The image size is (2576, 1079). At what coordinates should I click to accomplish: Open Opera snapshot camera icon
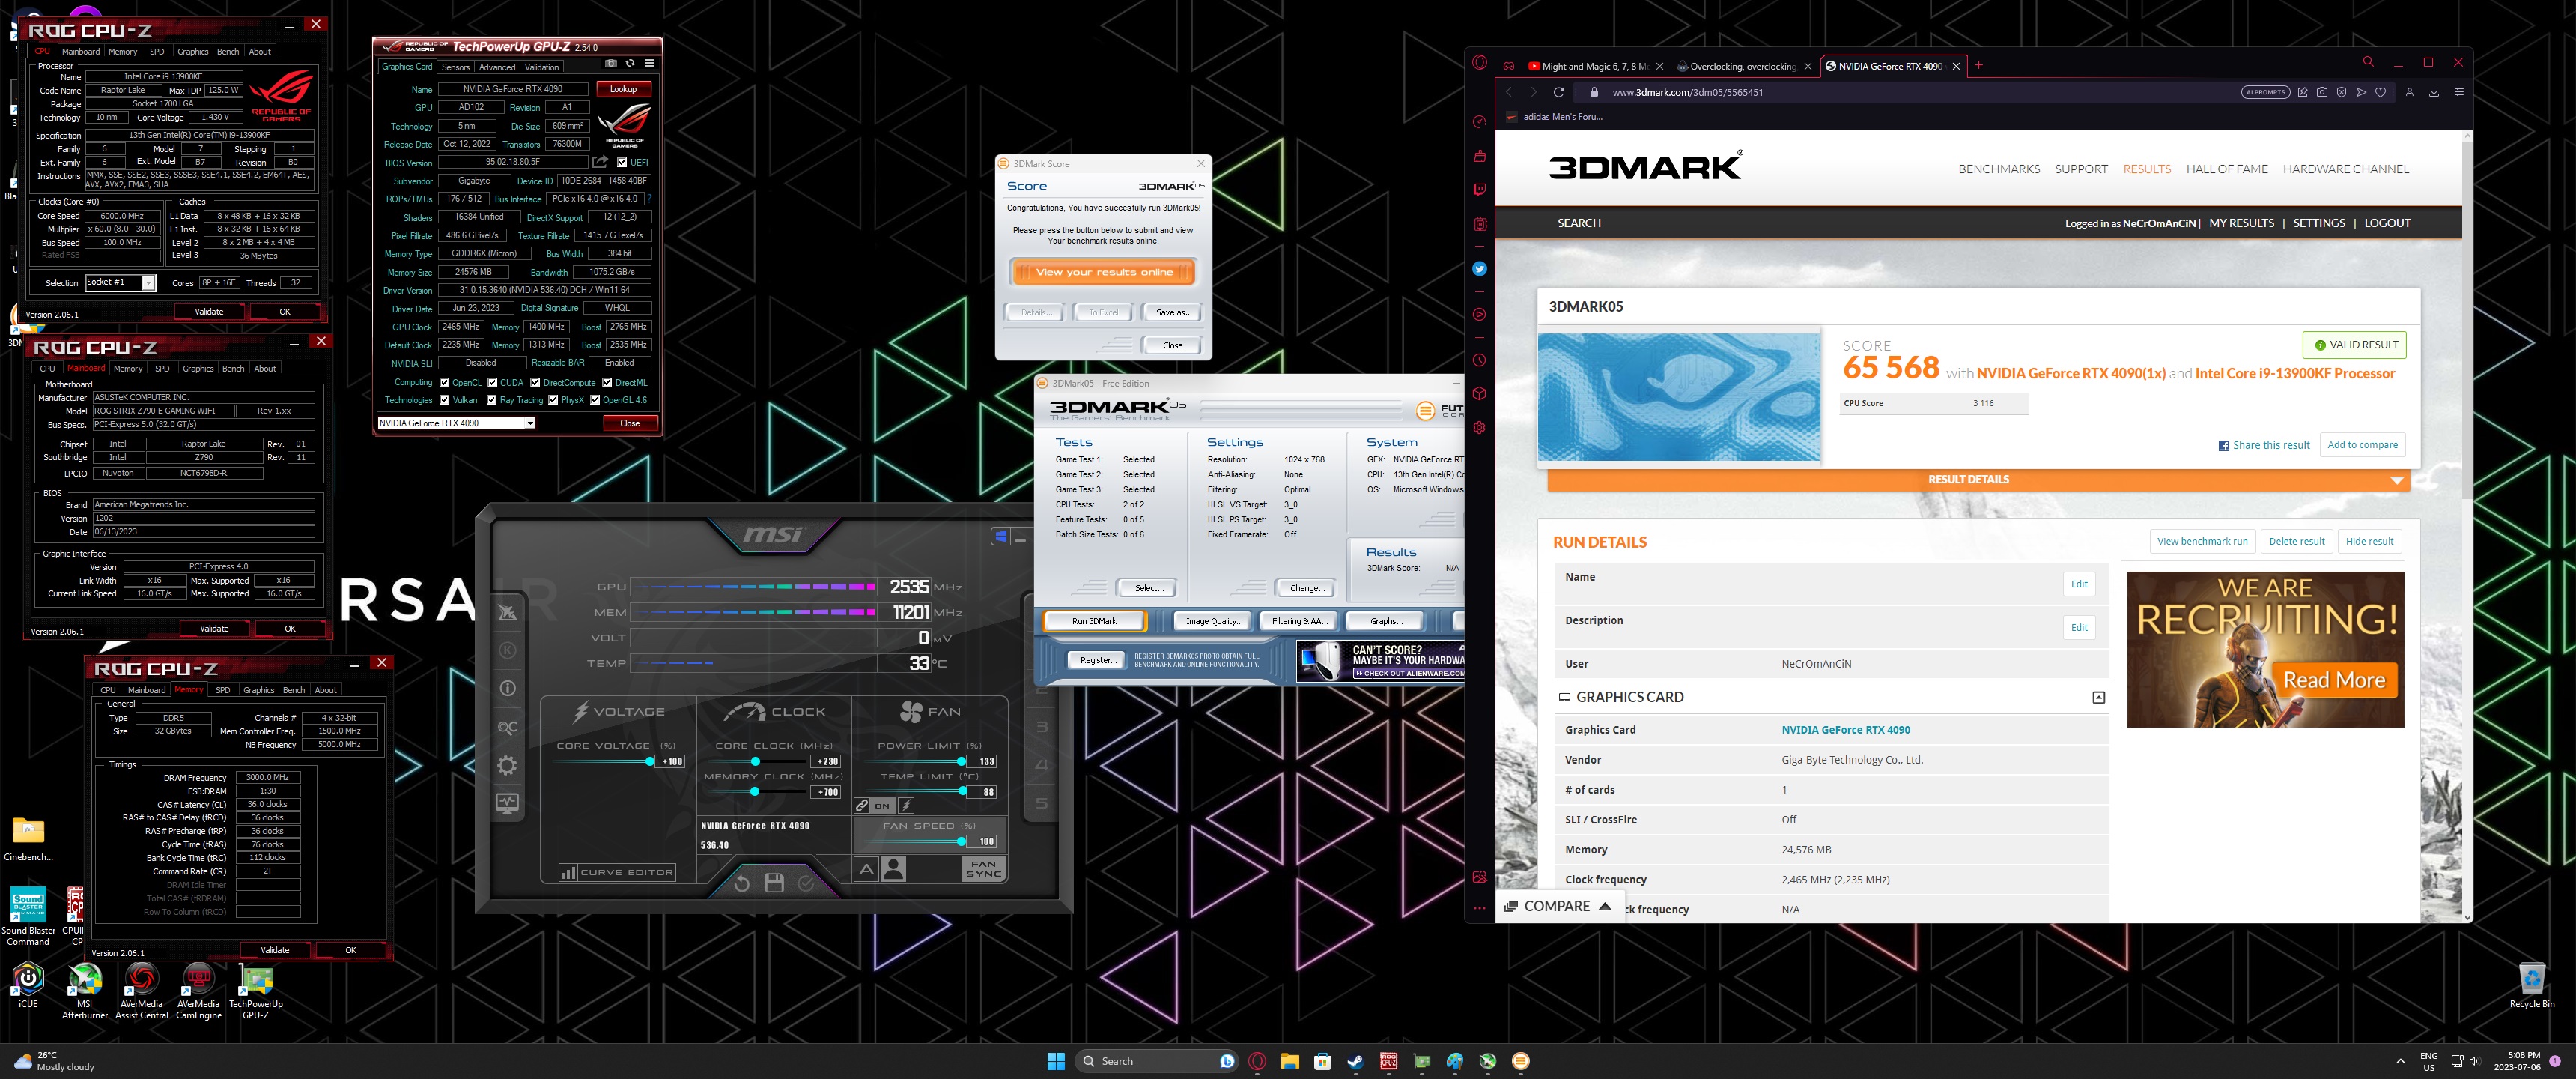2322,92
